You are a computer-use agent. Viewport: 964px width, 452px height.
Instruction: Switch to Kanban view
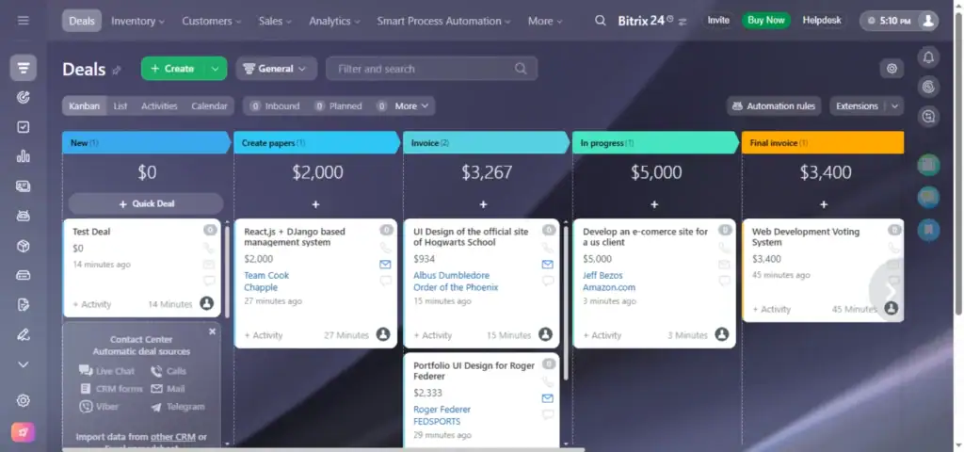(x=84, y=105)
